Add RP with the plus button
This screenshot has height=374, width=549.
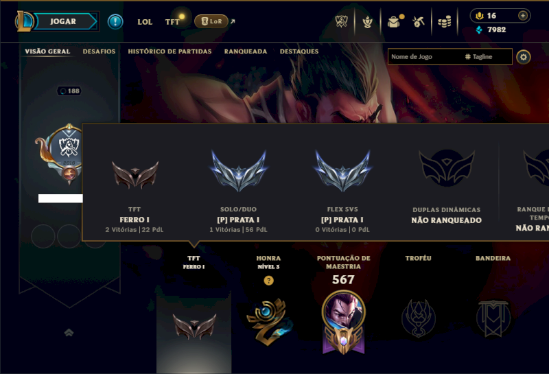pyautogui.click(x=523, y=15)
